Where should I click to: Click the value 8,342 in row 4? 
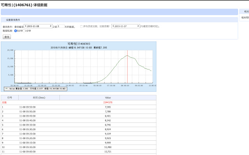108,121
